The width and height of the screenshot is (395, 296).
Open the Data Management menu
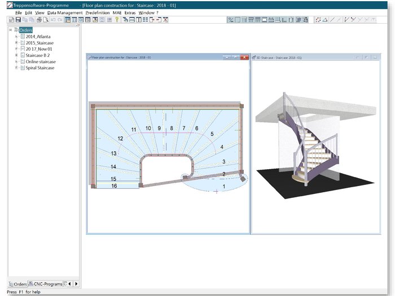click(x=65, y=12)
